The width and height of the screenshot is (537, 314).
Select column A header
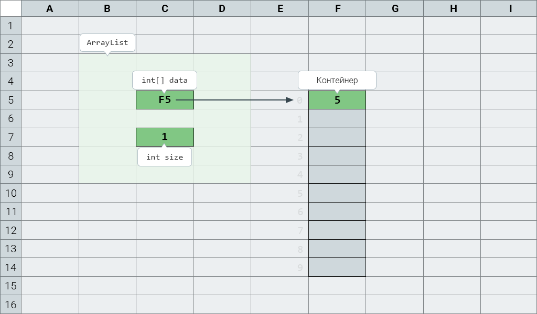[50, 8]
